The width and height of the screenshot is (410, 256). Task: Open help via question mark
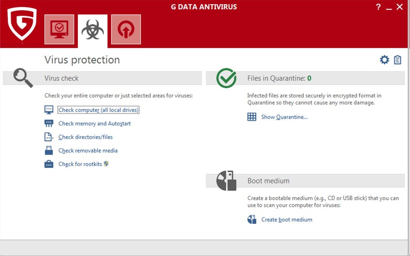378,7
